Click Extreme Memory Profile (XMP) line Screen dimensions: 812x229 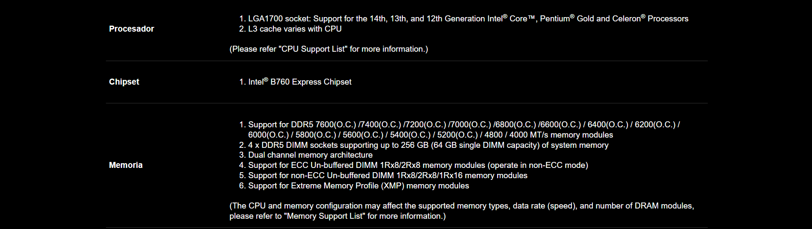pyautogui.click(x=359, y=185)
